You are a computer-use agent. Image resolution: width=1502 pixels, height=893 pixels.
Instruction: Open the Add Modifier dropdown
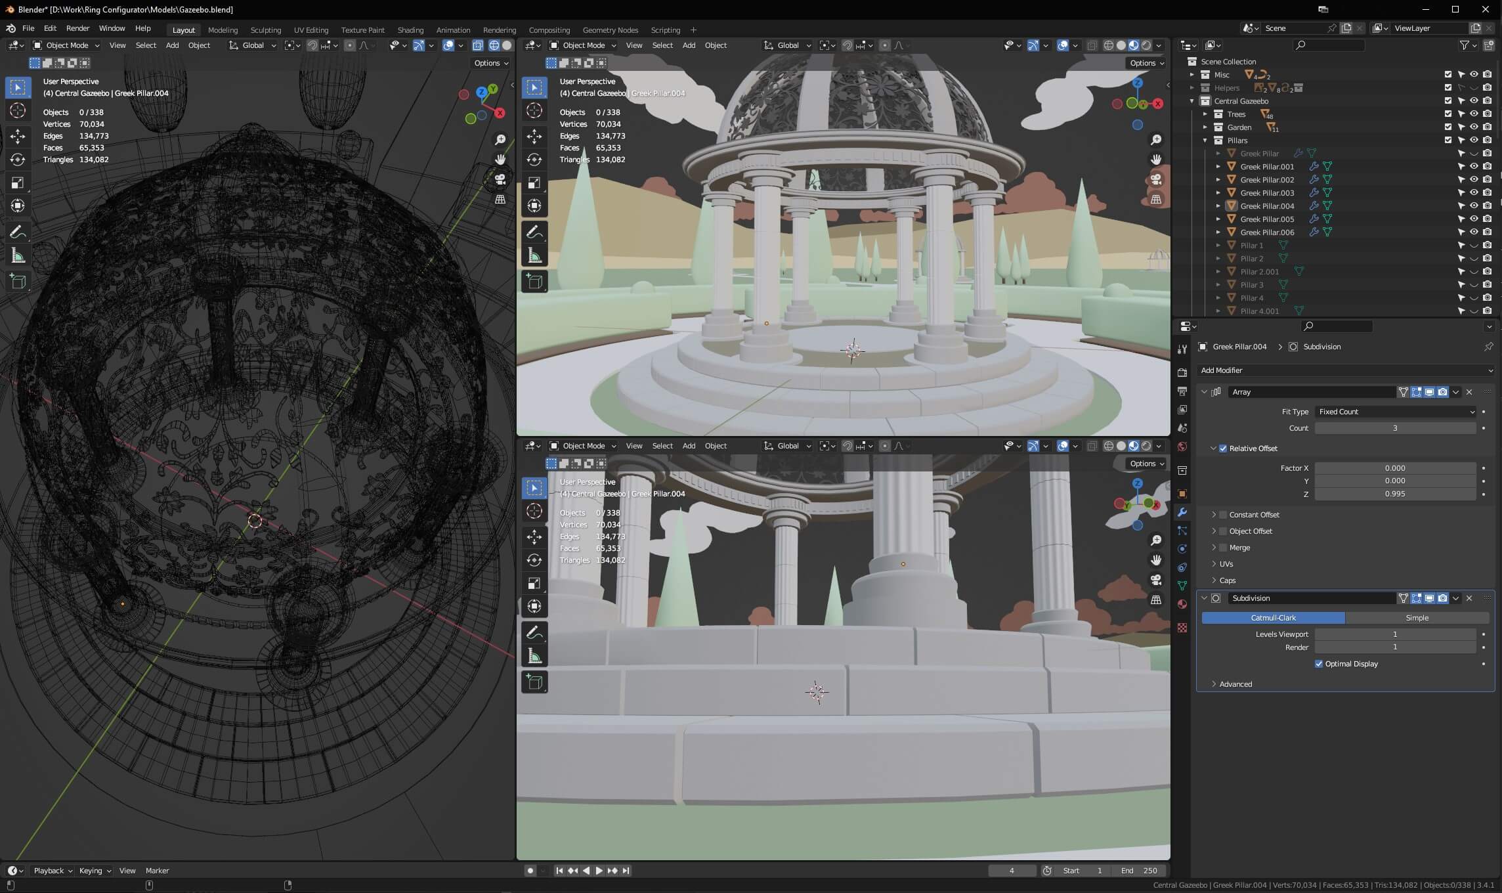pos(1345,370)
